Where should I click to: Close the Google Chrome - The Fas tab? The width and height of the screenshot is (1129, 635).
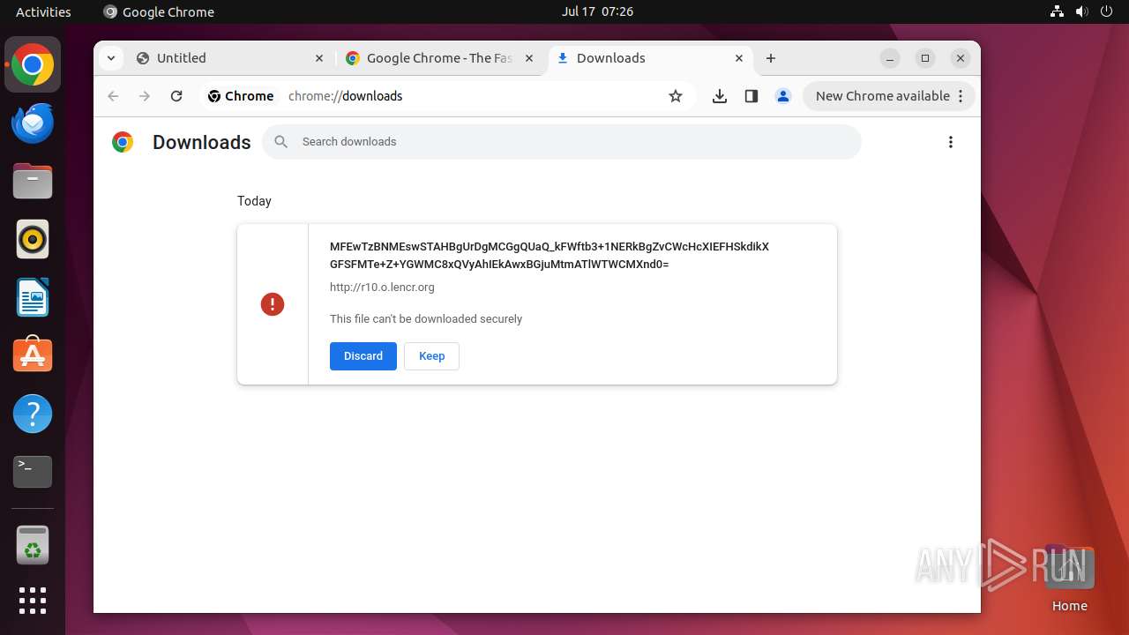[x=529, y=58]
